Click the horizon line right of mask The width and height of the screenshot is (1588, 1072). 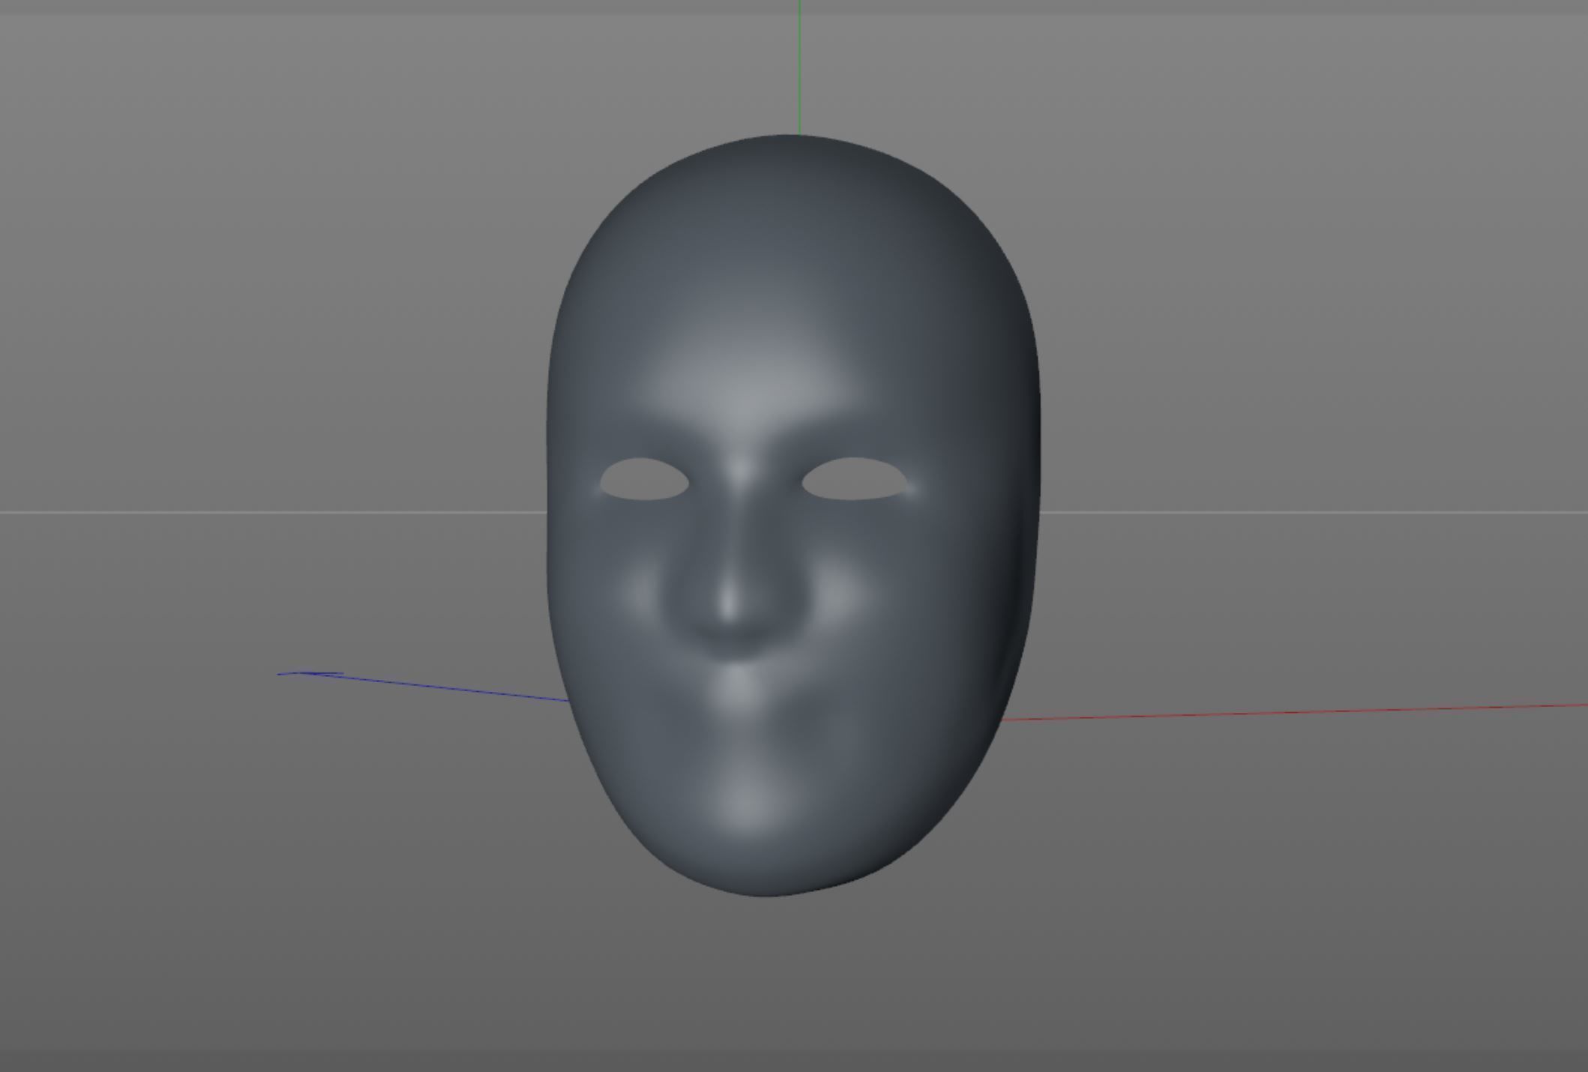click(1312, 513)
